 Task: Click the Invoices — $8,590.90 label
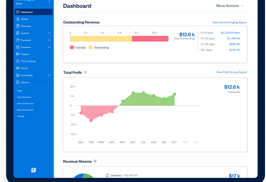(124, 176)
